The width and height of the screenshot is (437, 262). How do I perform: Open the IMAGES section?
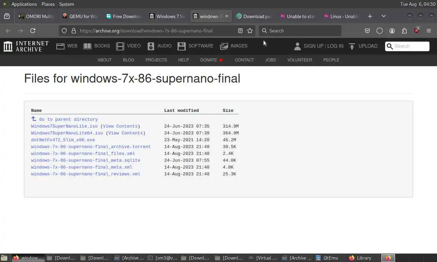pos(234,46)
